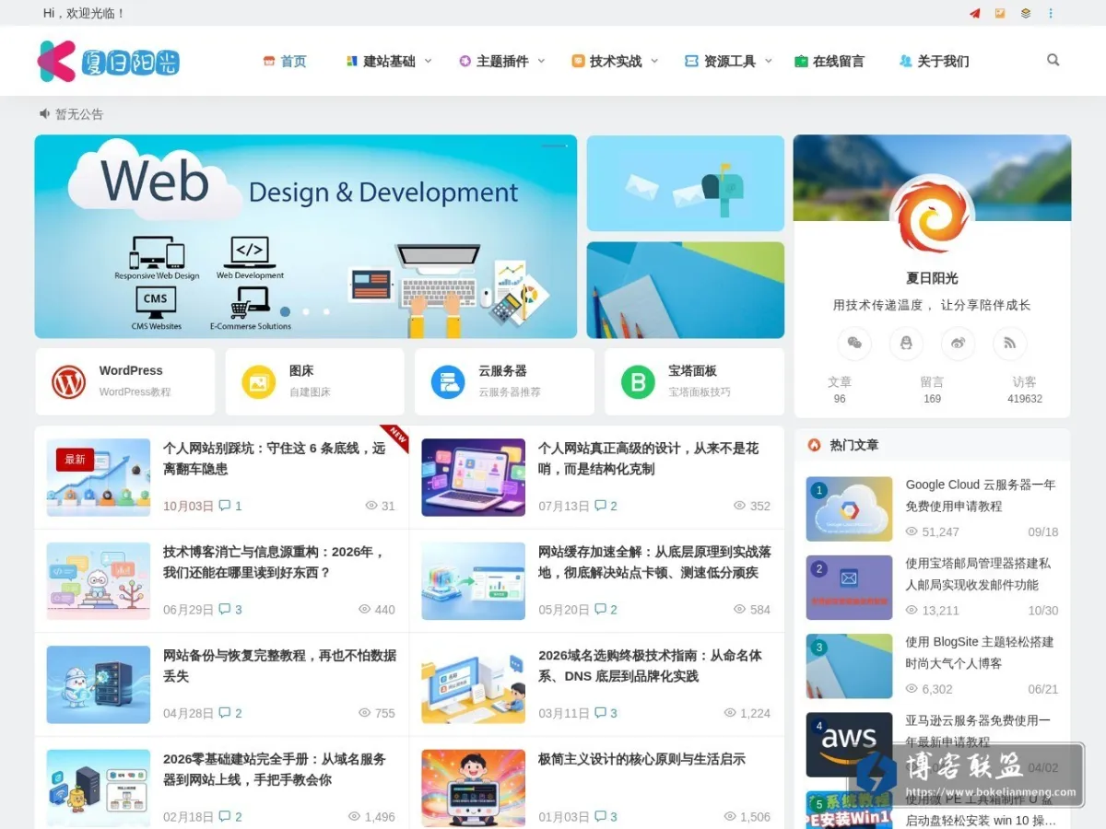Click the WeChat icon in the profile card
Viewport: 1106px width, 829px height.
854,344
